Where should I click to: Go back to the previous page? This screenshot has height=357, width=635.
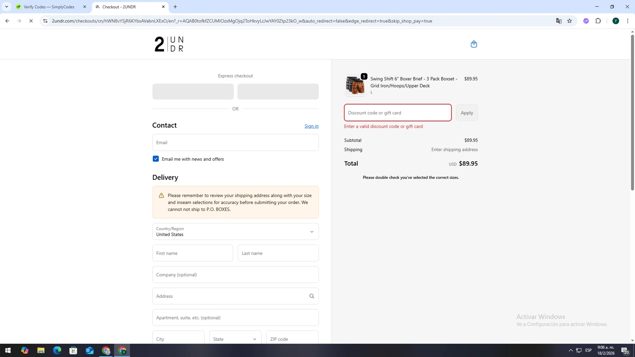(7, 21)
